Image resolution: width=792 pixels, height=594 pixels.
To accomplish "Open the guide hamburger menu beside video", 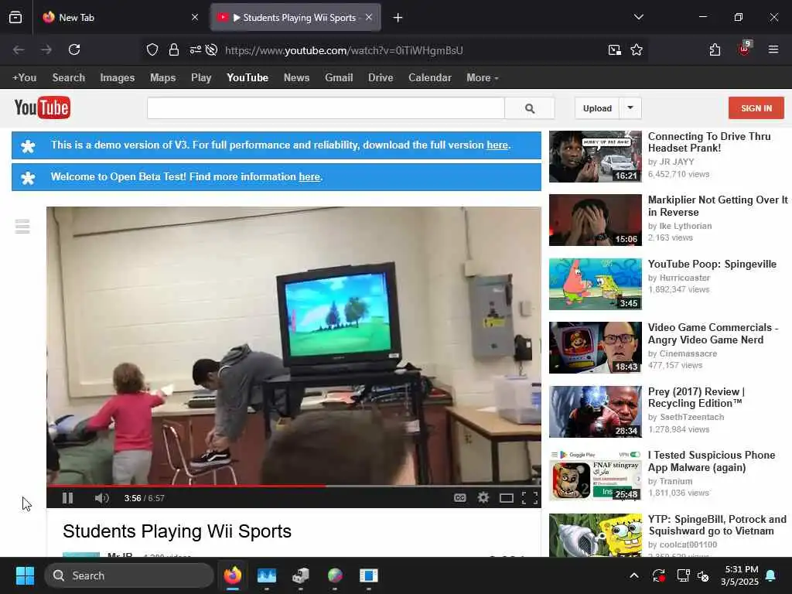I will [x=22, y=227].
